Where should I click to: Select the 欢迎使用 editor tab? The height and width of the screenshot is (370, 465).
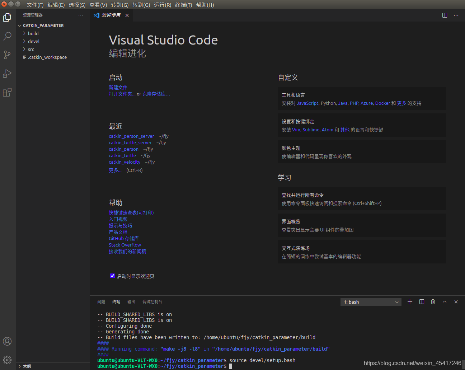(x=111, y=15)
